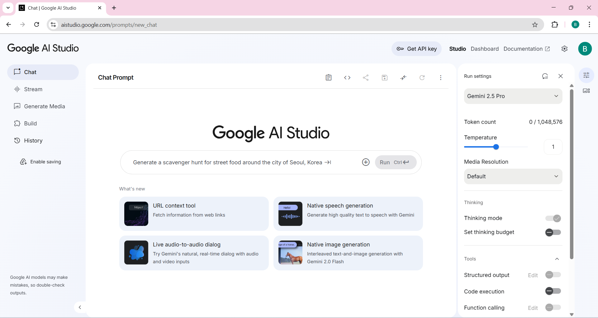Toggle the run settings sliders icon
The image size is (598, 318).
click(x=586, y=75)
